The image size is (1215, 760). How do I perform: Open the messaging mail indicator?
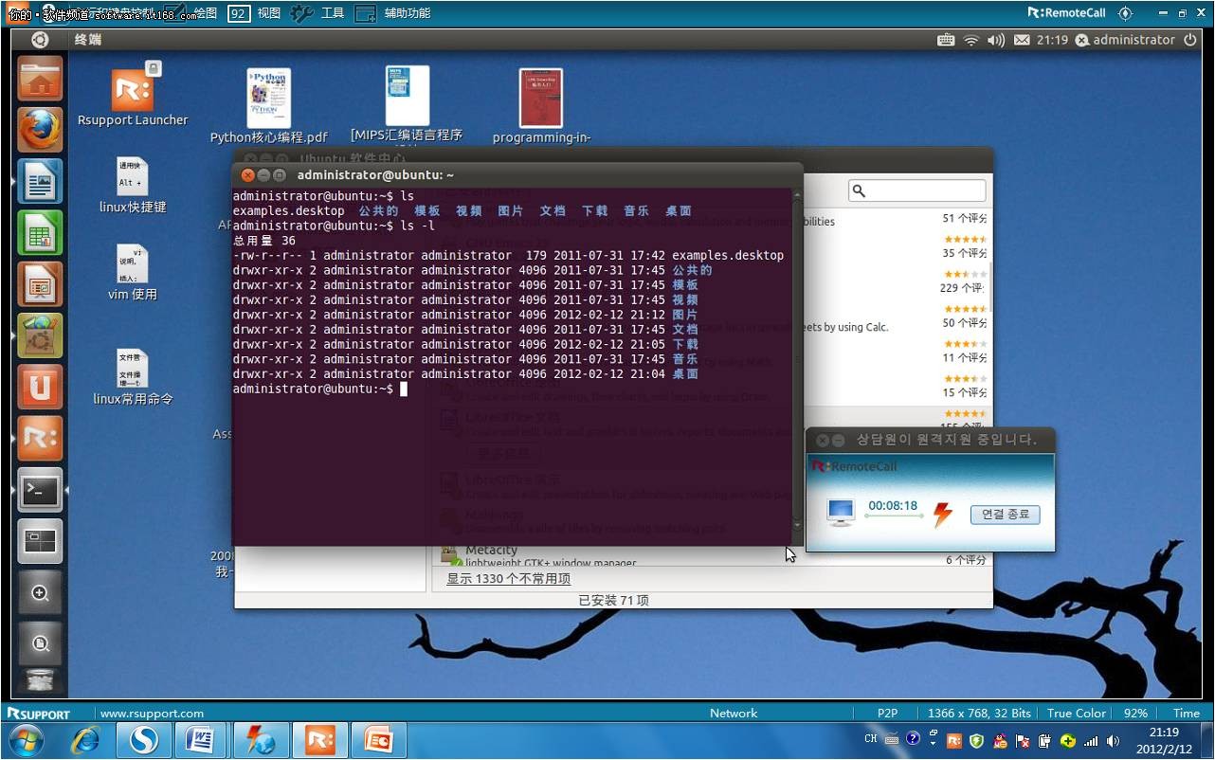tap(1022, 40)
